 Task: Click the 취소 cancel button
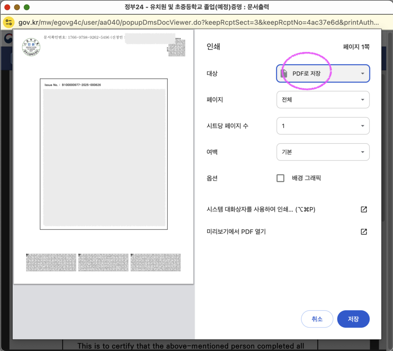pyautogui.click(x=317, y=319)
